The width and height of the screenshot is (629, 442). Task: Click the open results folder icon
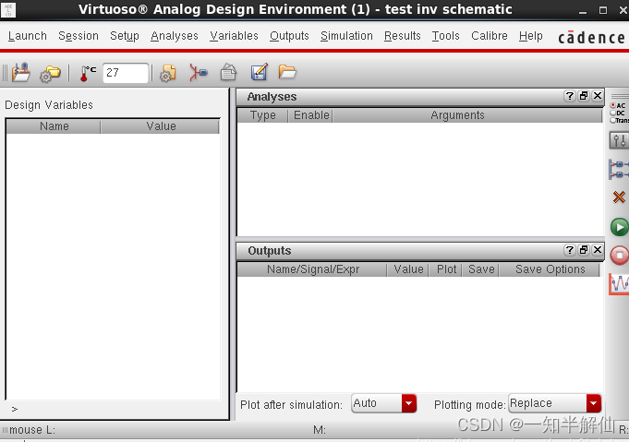287,72
